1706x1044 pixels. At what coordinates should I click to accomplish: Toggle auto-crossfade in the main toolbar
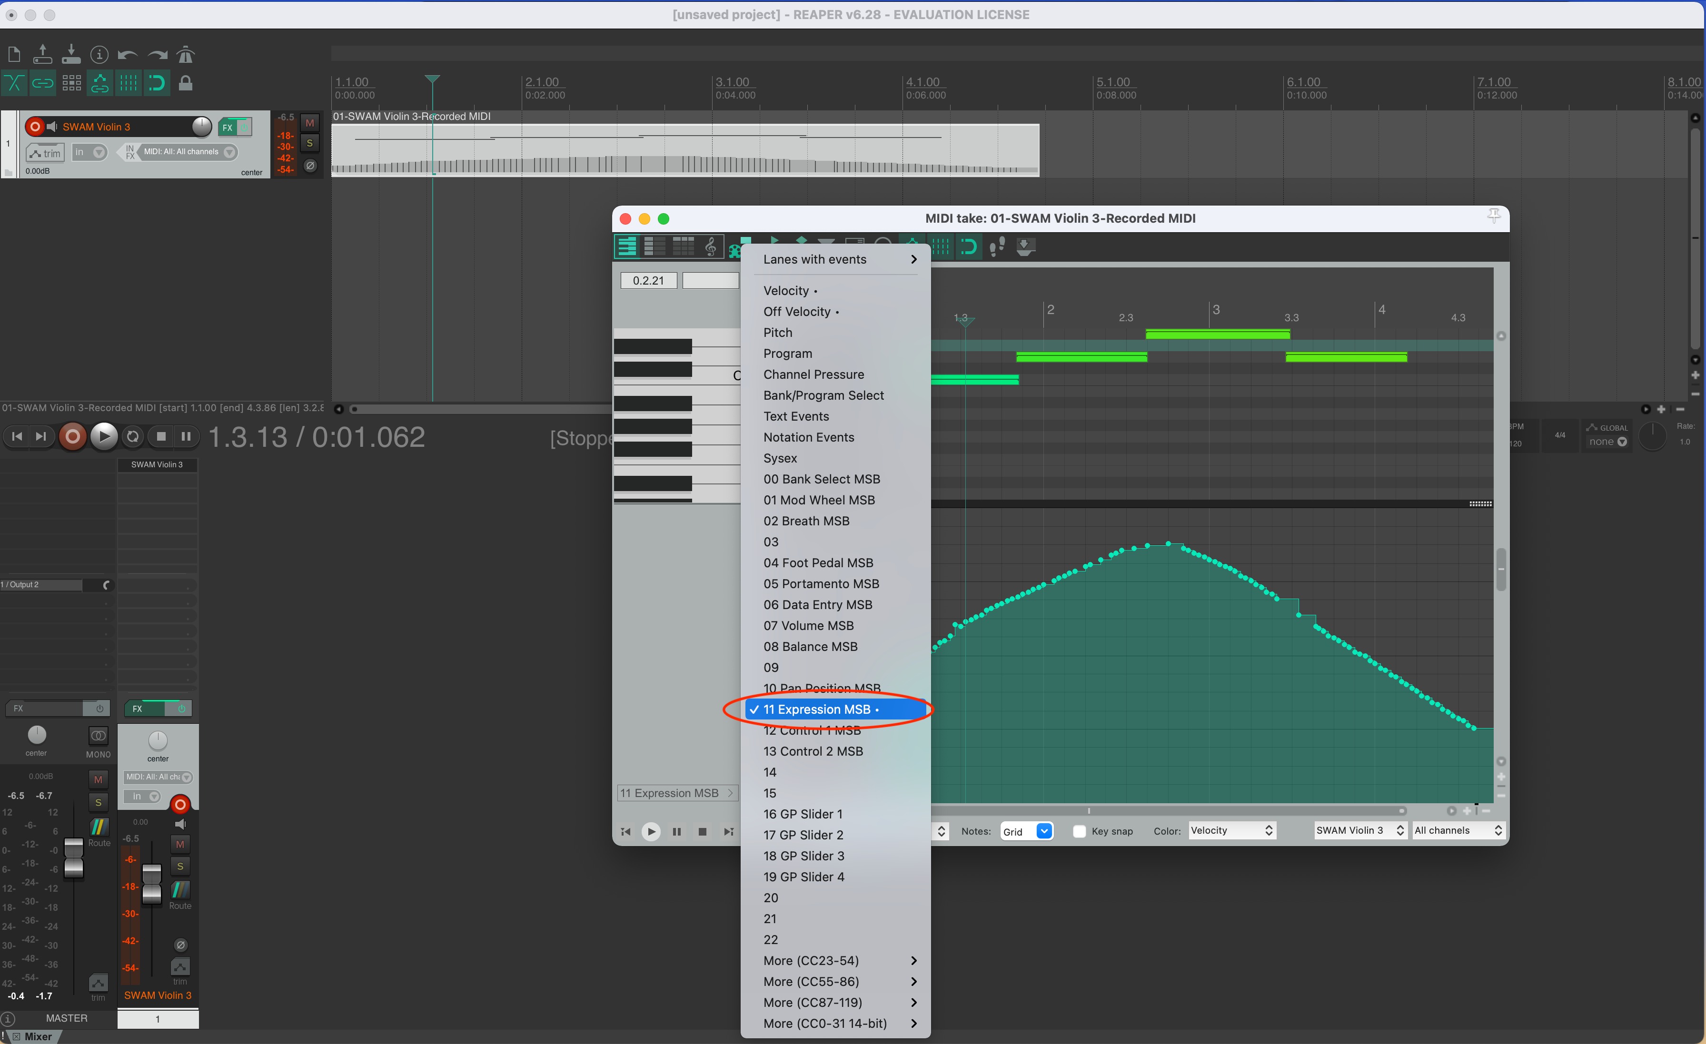(14, 84)
